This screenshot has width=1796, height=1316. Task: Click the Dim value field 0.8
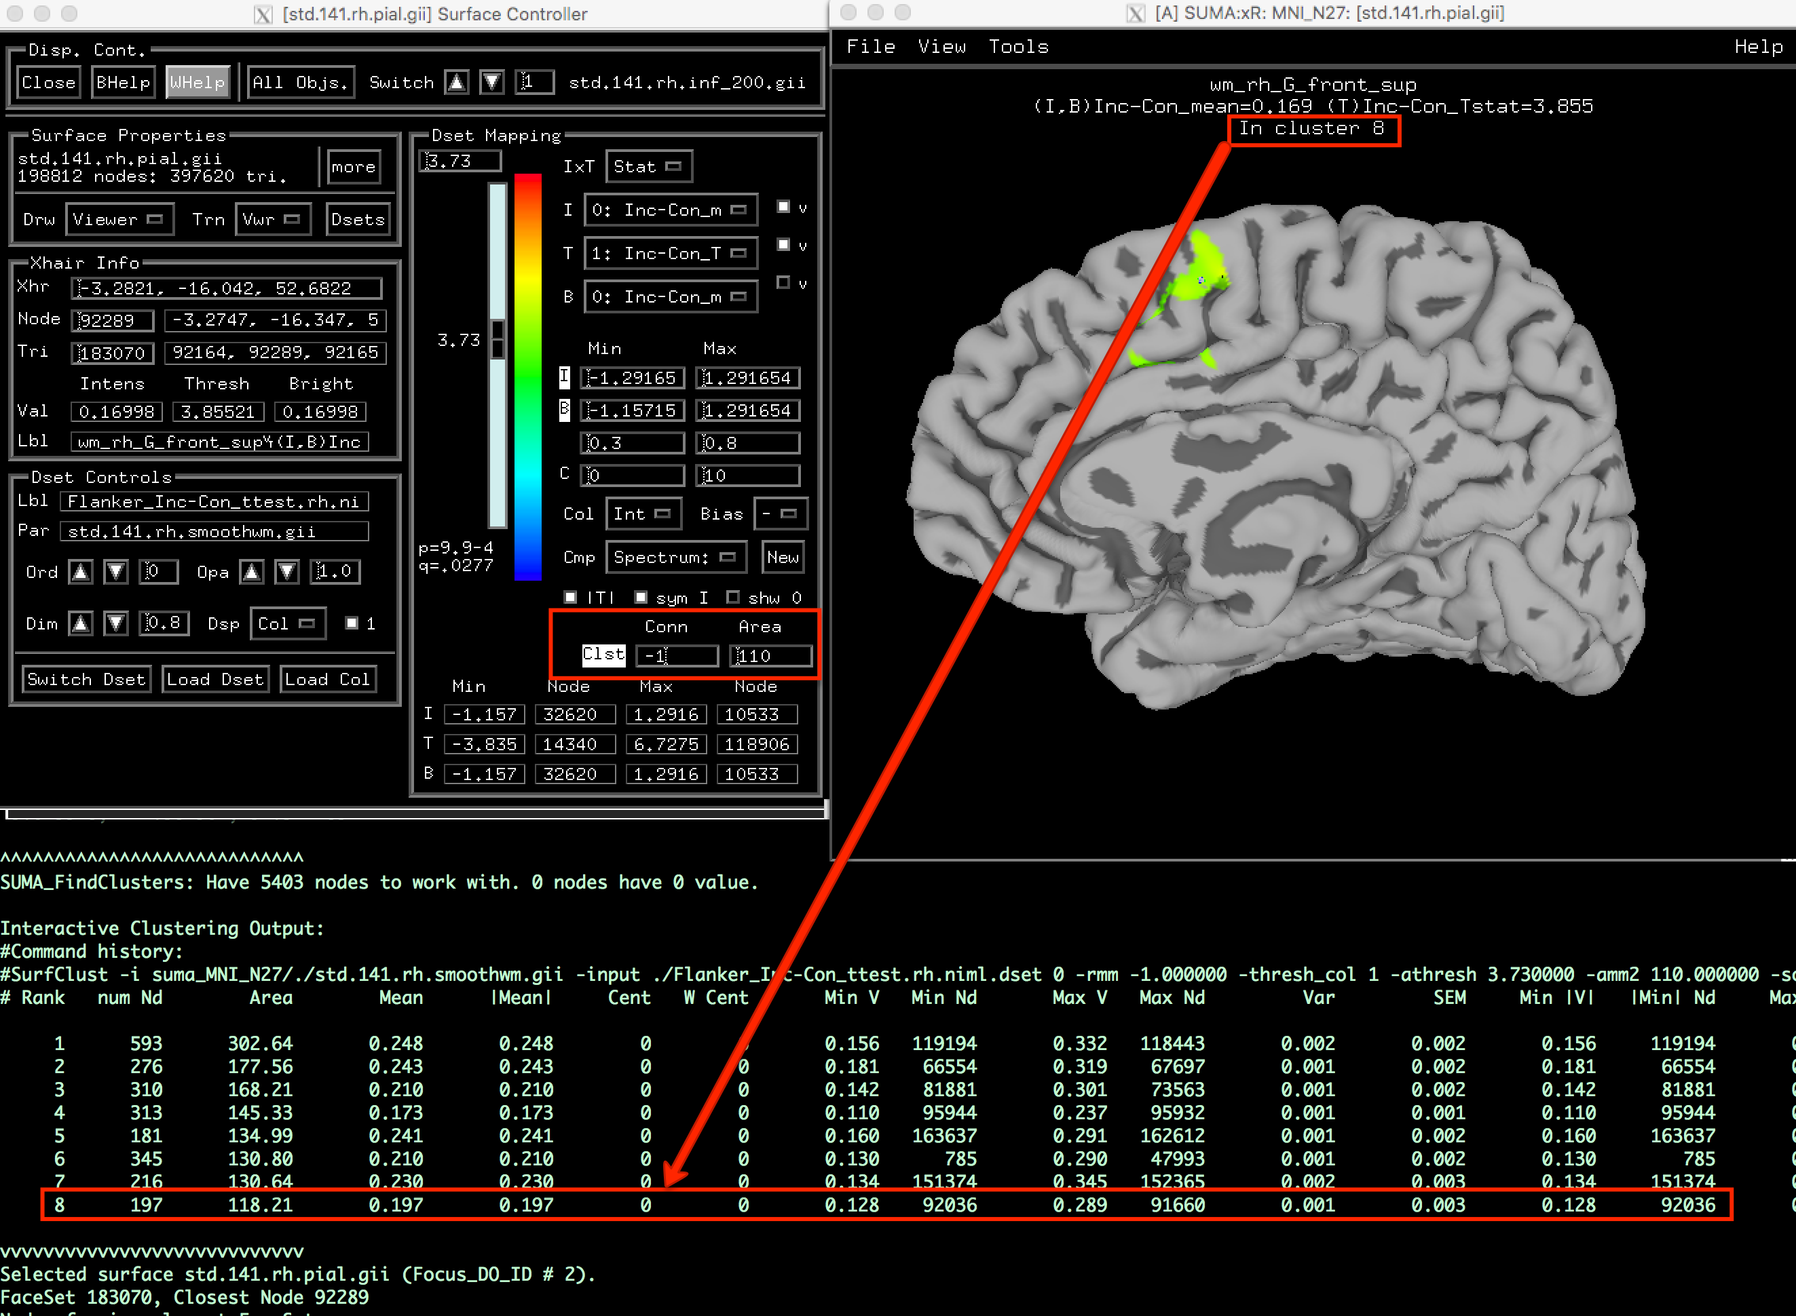(x=164, y=622)
